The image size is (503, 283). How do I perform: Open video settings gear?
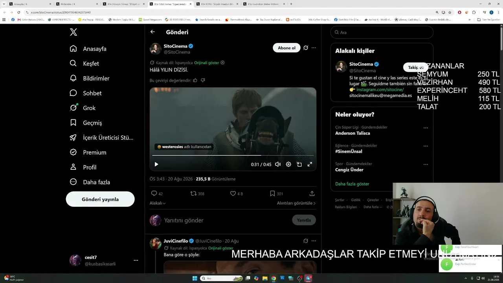(x=288, y=164)
